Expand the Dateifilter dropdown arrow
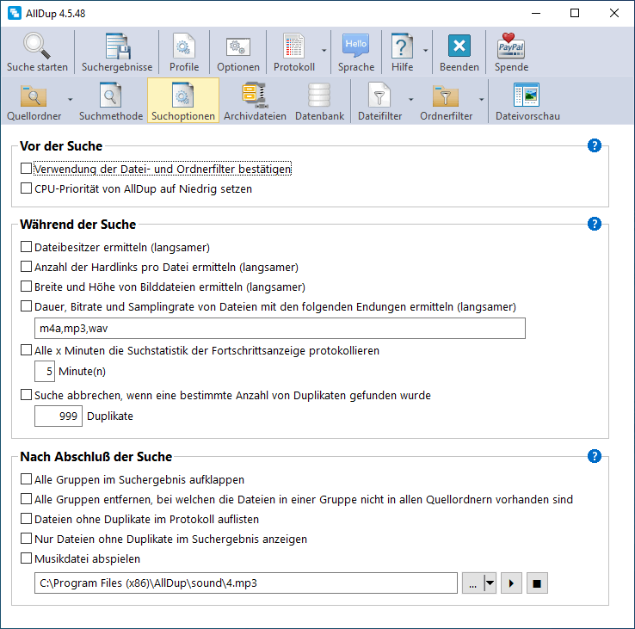This screenshot has height=629, width=635. pos(411,100)
